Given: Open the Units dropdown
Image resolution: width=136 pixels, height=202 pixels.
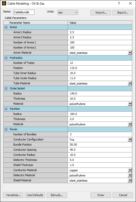Looking at the screenshot, I should (68, 13).
